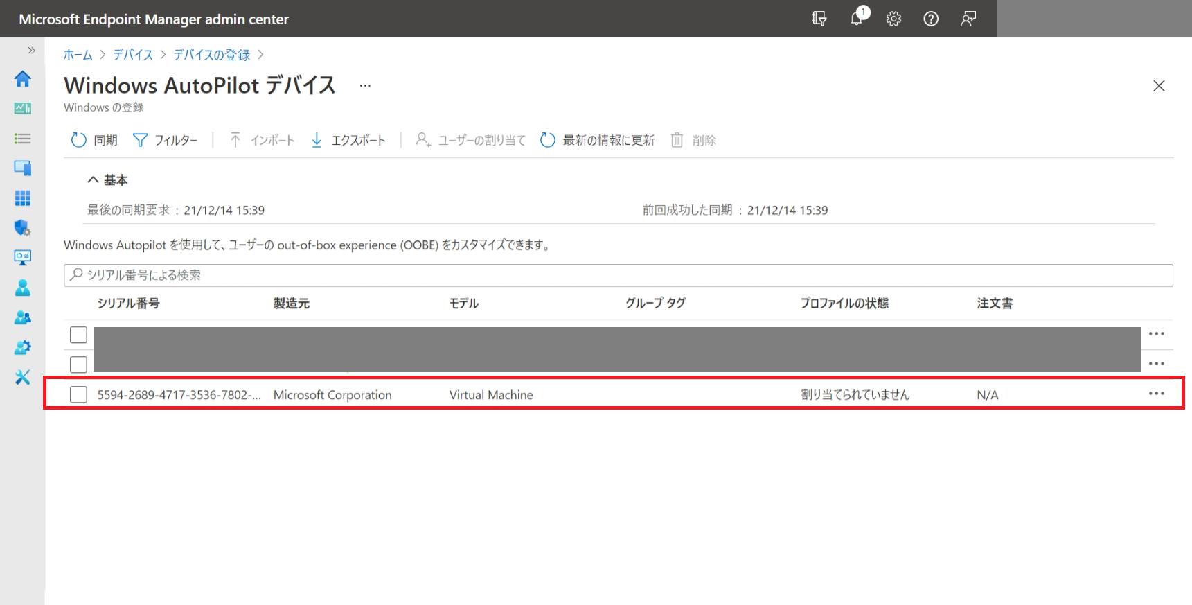Sort by モデル column header
Viewport: 1192px width, 605px height.
pyautogui.click(x=464, y=304)
